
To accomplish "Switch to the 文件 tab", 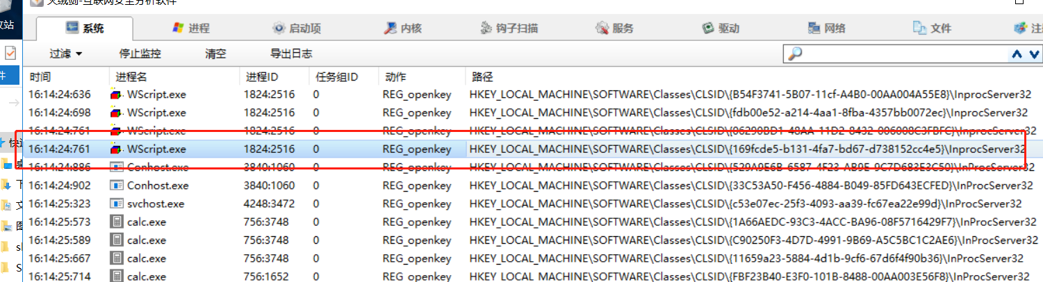I will pyautogui.click(x=932, y=28).
